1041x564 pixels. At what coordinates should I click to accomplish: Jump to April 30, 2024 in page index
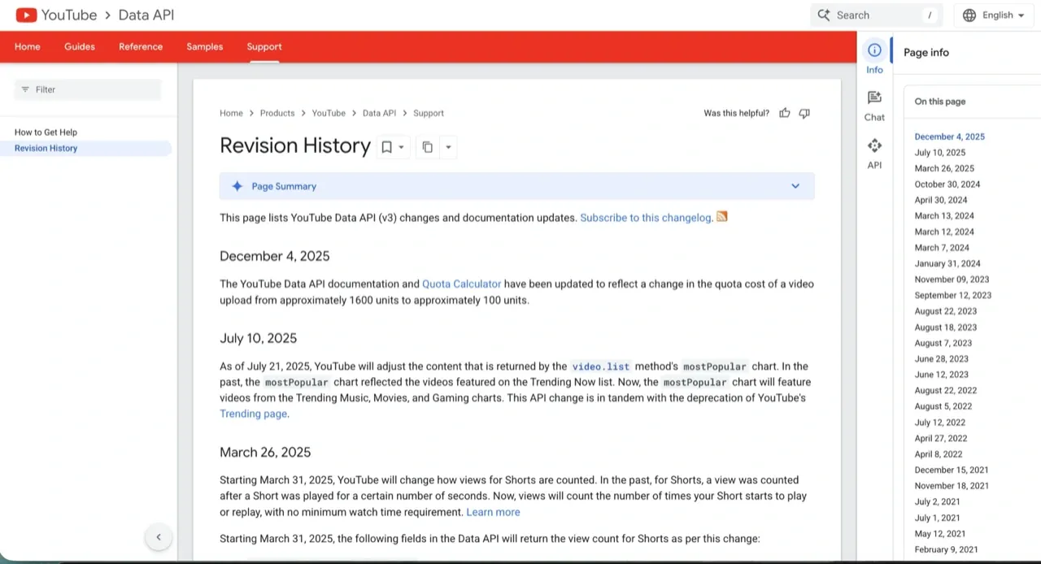(x=940, y=200)
